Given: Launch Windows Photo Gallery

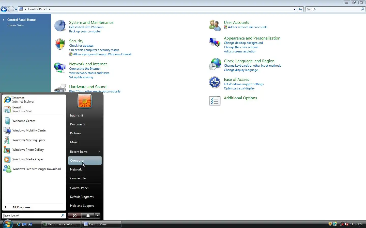Looking at the screenshot, I should click(34, 150).
